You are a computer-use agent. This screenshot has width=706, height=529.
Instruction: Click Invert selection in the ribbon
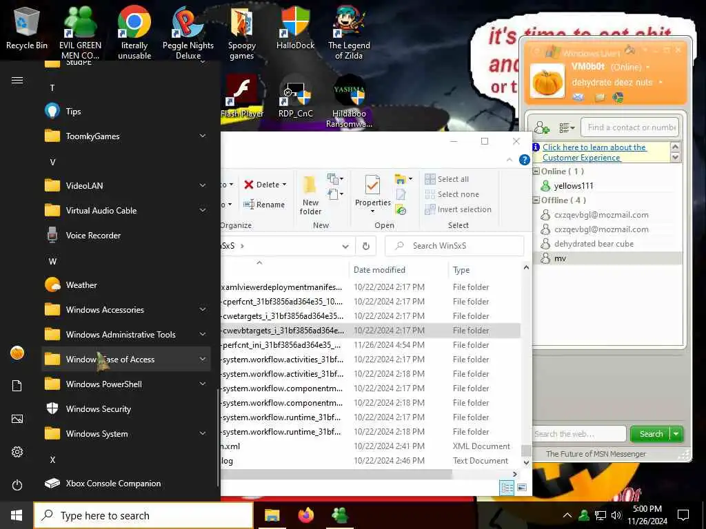(458, 209)
